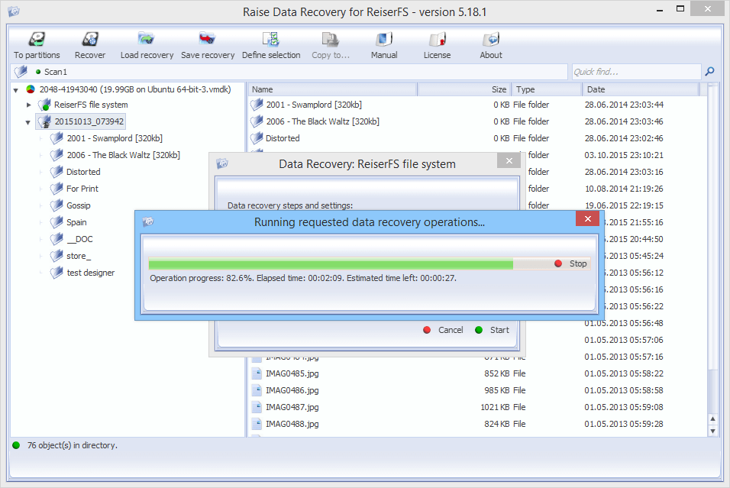Image resolution: width=730 pixels, height=488 pixels.
Task: Stop the running recovery operation
Action: click(571, 263)
